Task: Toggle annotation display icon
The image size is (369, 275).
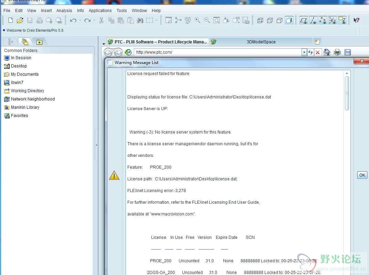Action: click(x=342, y=20)
